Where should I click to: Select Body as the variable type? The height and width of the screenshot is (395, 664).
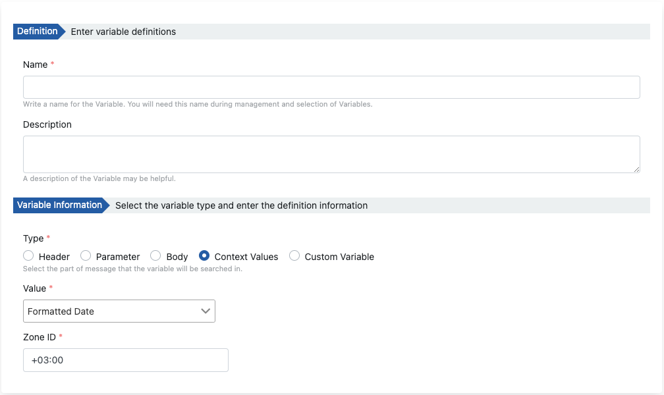[x=155, y=256]
